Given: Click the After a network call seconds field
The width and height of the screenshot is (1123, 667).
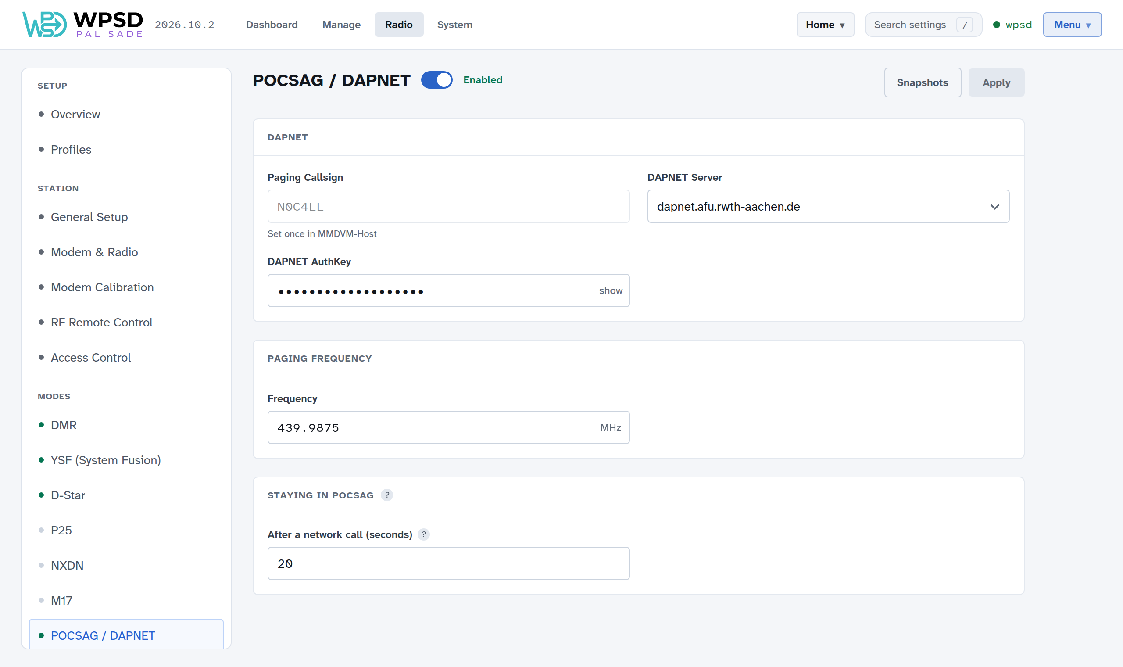Looking at the screenshot, I should coord(448,563).
